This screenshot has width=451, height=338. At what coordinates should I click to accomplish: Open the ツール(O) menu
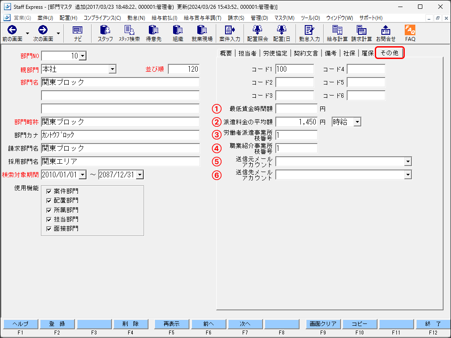pos(310,18)
